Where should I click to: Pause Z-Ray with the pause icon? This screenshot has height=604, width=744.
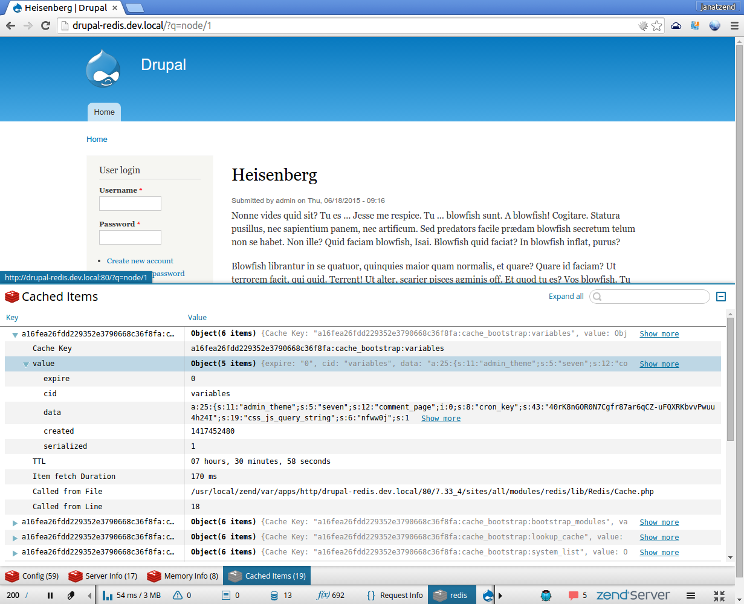pos(50,596)
